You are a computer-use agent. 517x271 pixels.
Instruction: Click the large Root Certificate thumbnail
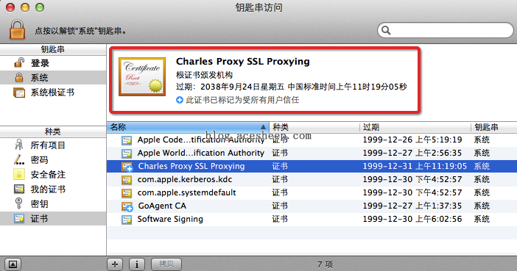[142, 76]
